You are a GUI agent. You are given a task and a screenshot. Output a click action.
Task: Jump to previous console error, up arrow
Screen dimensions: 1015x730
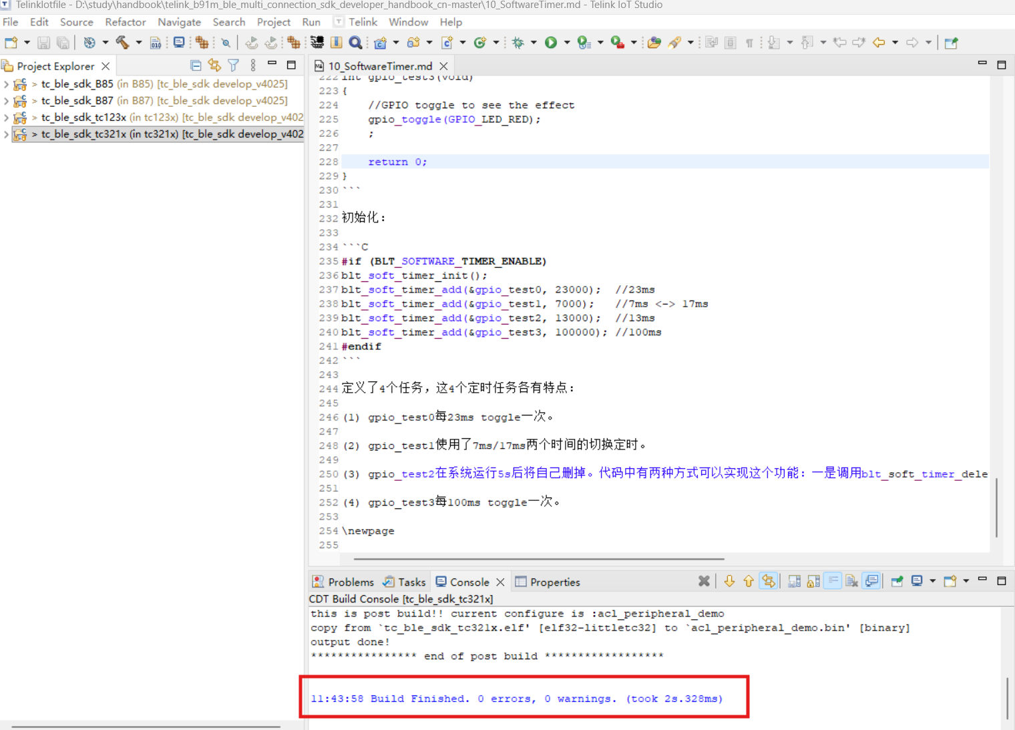[x=749, y=582]
